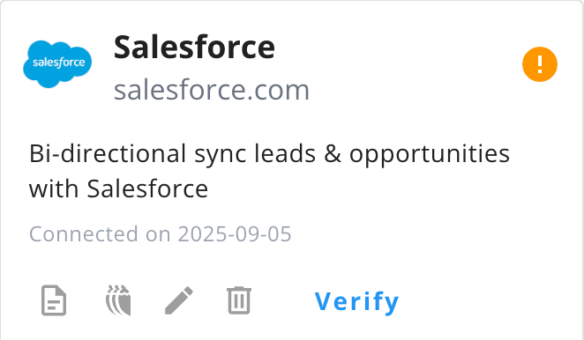Click the orange warning exclamation icon
The image size is (584, 340).
click(x=540, y=64)
